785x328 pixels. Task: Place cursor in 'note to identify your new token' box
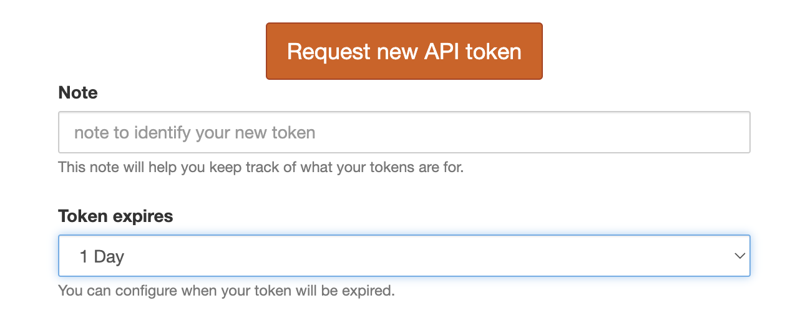tap(404, 132)
